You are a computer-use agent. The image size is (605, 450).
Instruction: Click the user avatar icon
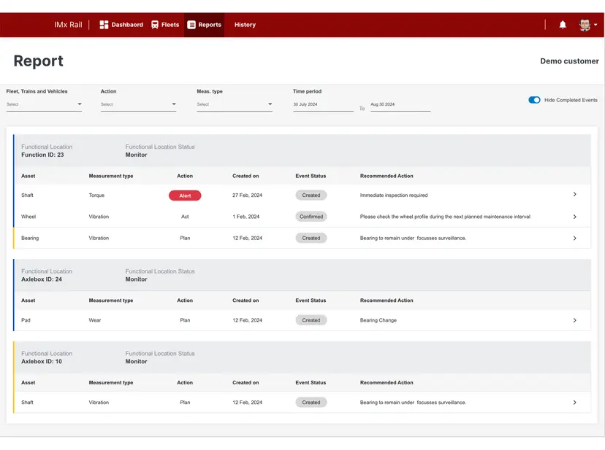584,24
